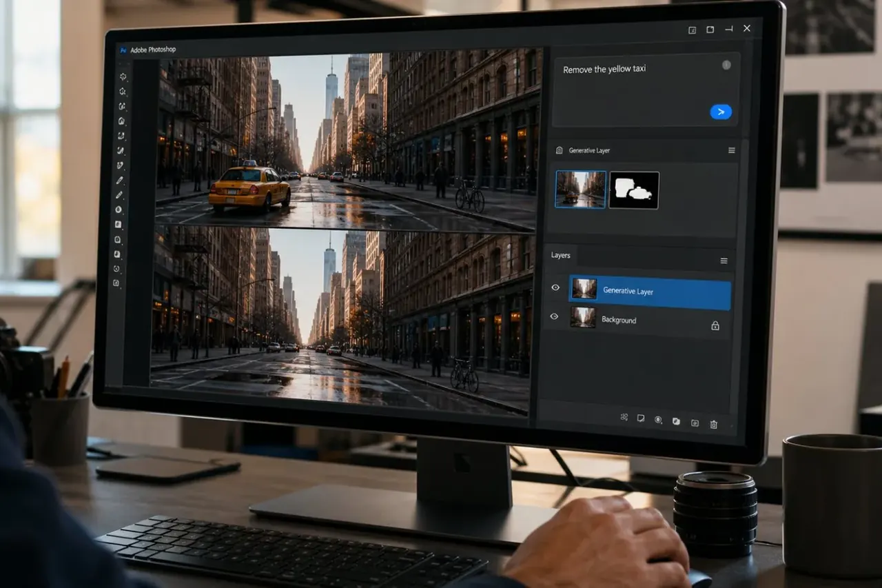This screenshot has height=588, width=882.
Task: Click the new layer icon beside the trash
Action: (695, 423)
